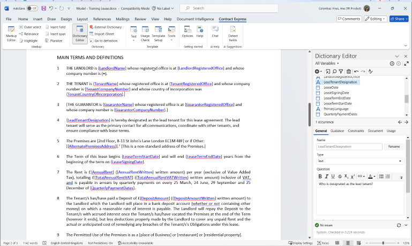Toggle italic in the Question editor
This screenshot has height=246, width=412.
coord(326,176)
